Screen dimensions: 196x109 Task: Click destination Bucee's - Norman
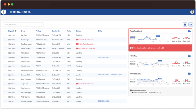click(58, 48)
